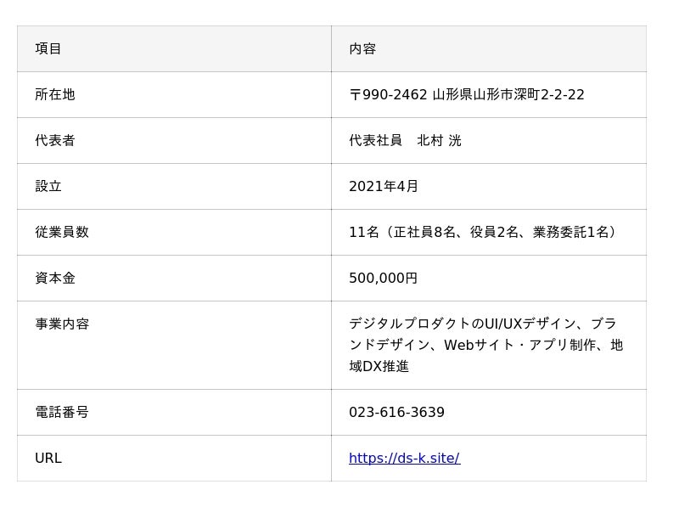Select the 所在地 row label
Image resolution: width=679 pixels, height=507 pixels.
(x=55, y=94)
